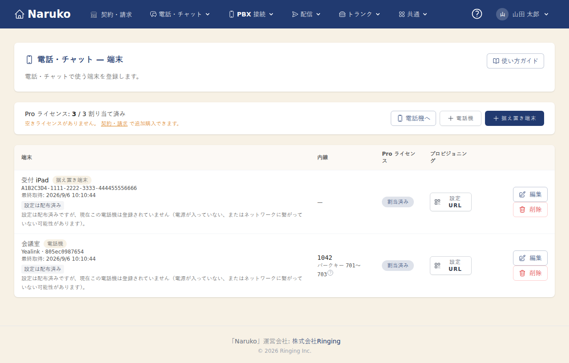This screenshot has height=363, width=569.
Task: Click edit pencil icon for 受付 iPad
Action: (x=522, y=194)
